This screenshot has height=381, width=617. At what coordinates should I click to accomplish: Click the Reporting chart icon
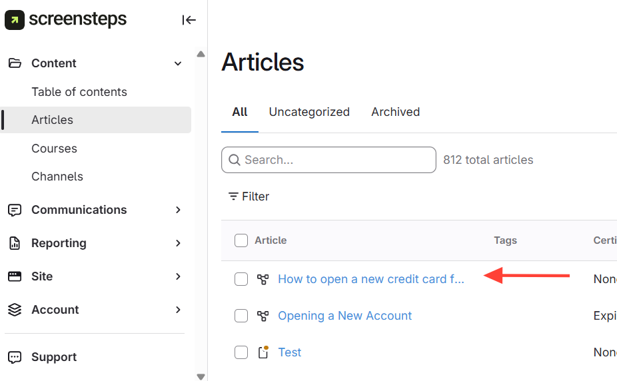(x=15, y=243)
